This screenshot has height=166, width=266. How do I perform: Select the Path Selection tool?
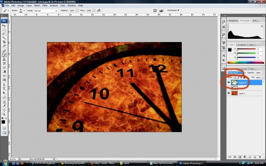click(4, 93)
